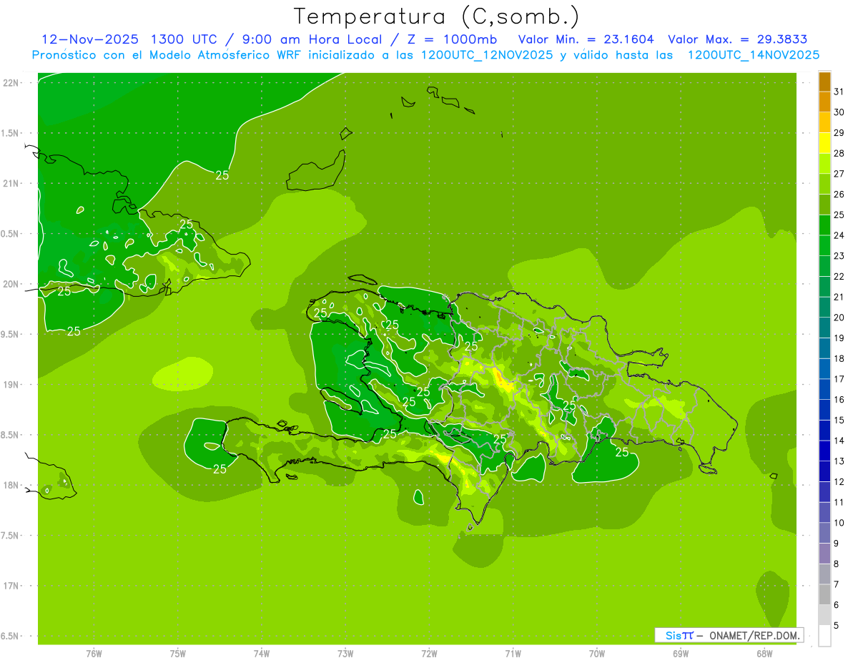Click the '21N' latitude axis label

click(11, 184)
